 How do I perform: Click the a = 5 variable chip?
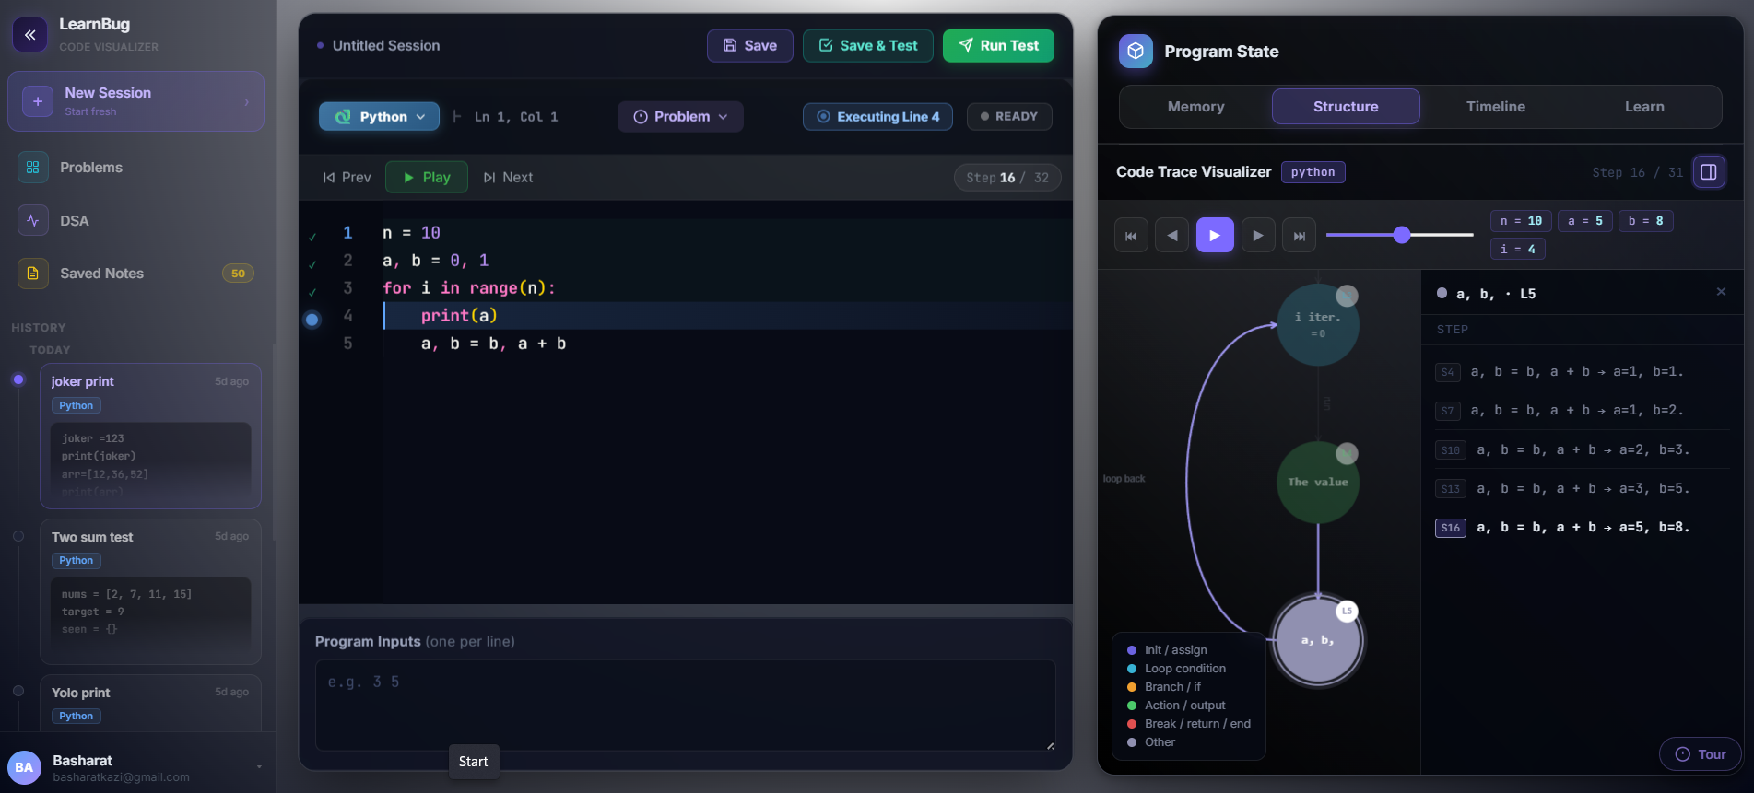(x=1585, y=221)
